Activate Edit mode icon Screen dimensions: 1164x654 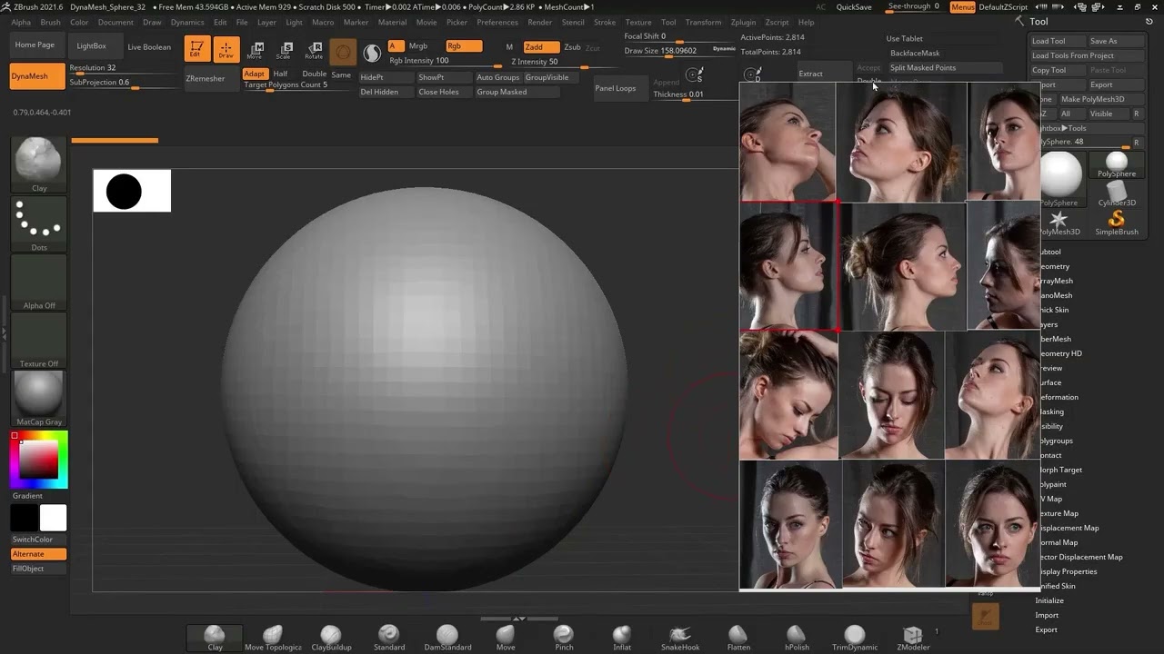196,49
